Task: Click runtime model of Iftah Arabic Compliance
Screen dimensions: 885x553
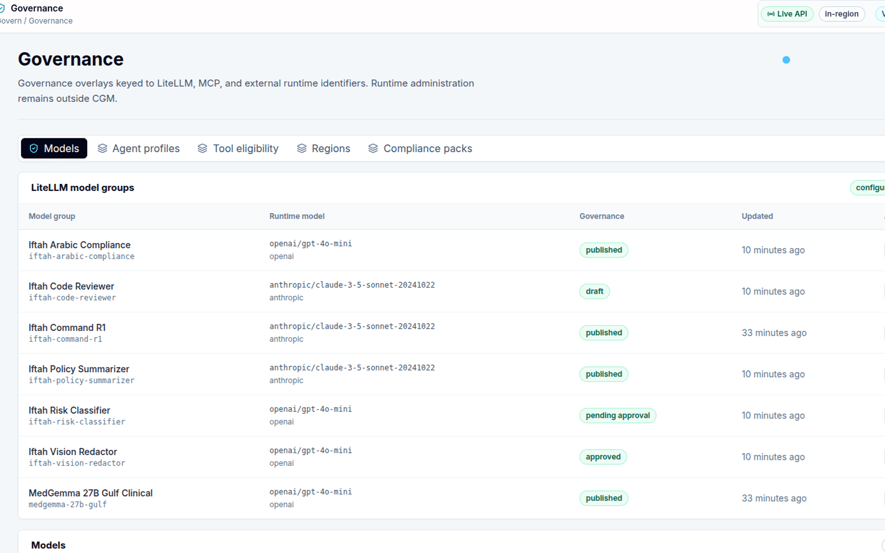Action: pyautogui.click(x=311, y=244)
